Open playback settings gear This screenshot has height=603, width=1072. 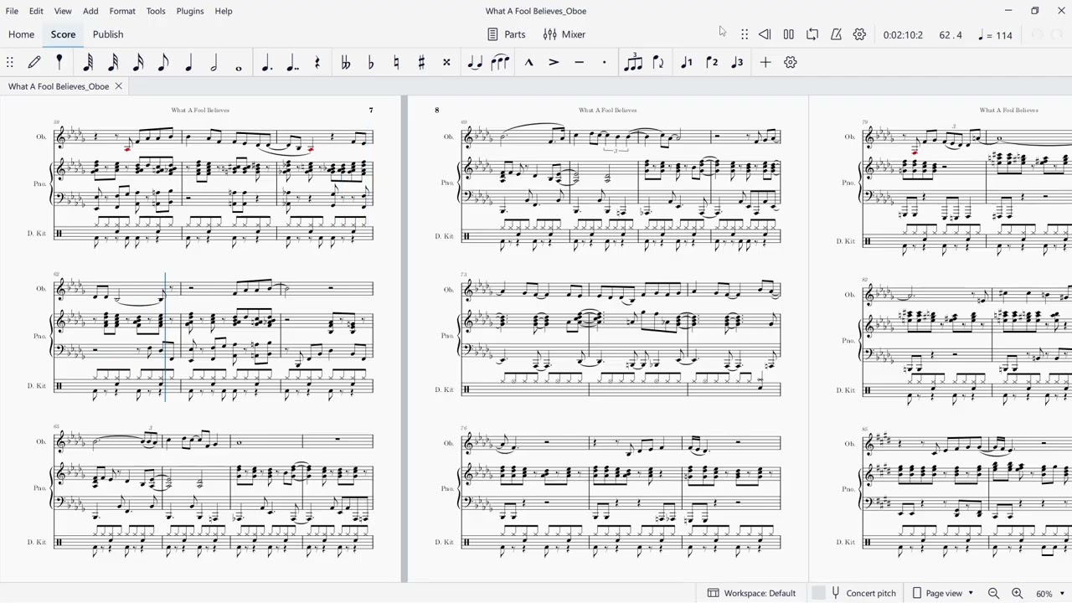859,34
